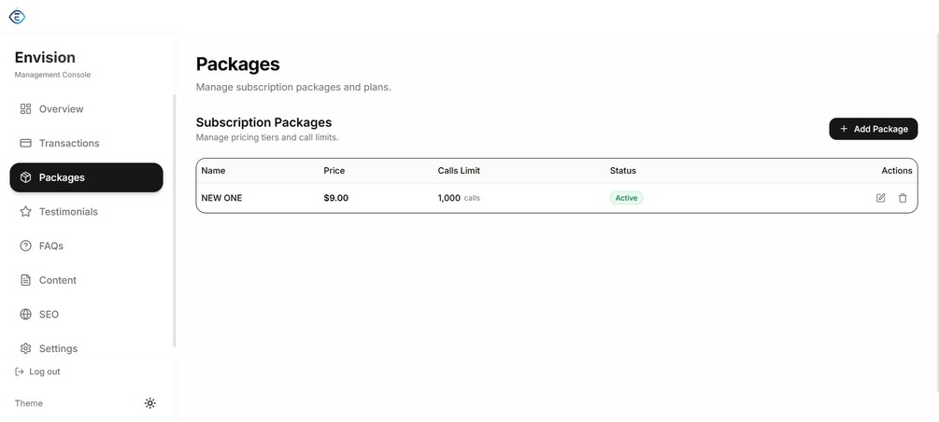Edit the NEW ONE package
This screenshot has height=422, width=939.
[880, 198]
